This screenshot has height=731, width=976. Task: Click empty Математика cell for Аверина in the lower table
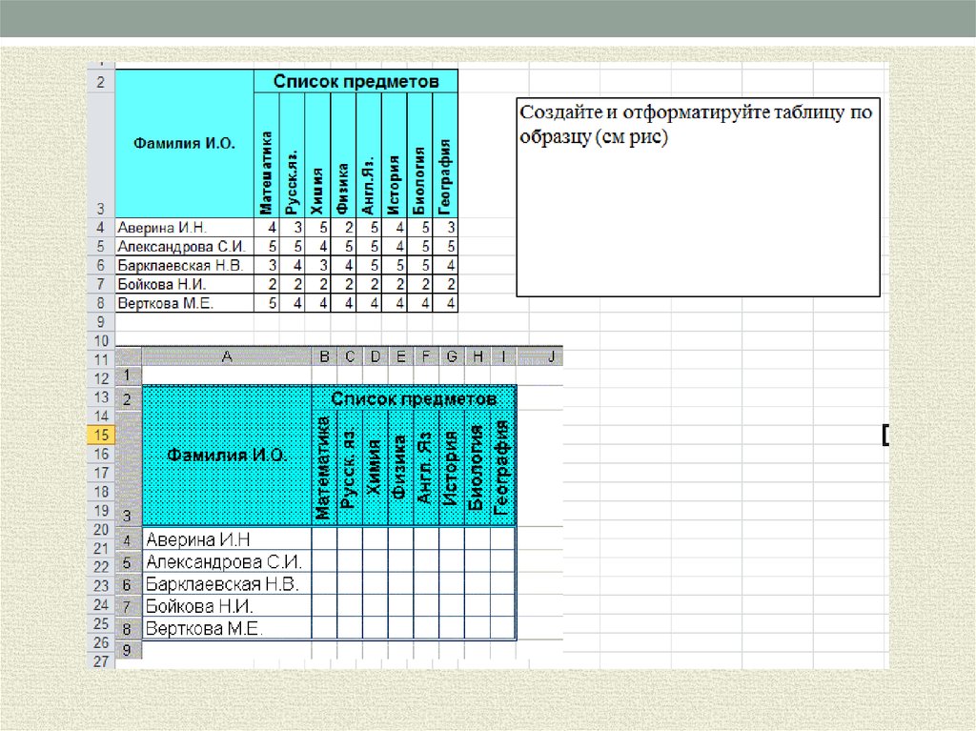[324, 538]
